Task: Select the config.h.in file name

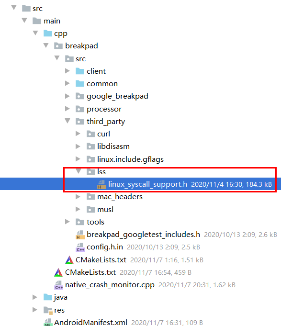Action: [105, 247]
